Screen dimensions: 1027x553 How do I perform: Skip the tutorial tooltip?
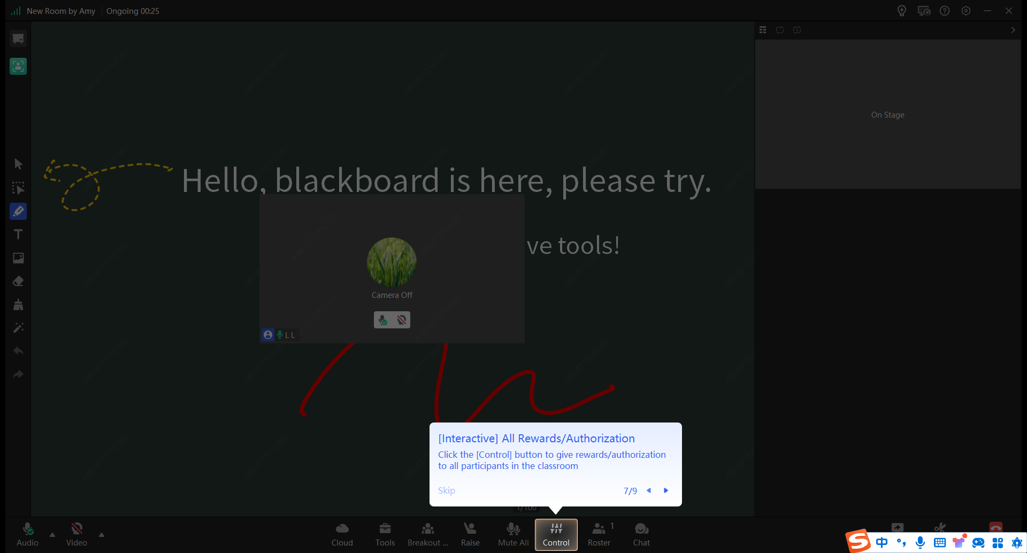[447, 490]
